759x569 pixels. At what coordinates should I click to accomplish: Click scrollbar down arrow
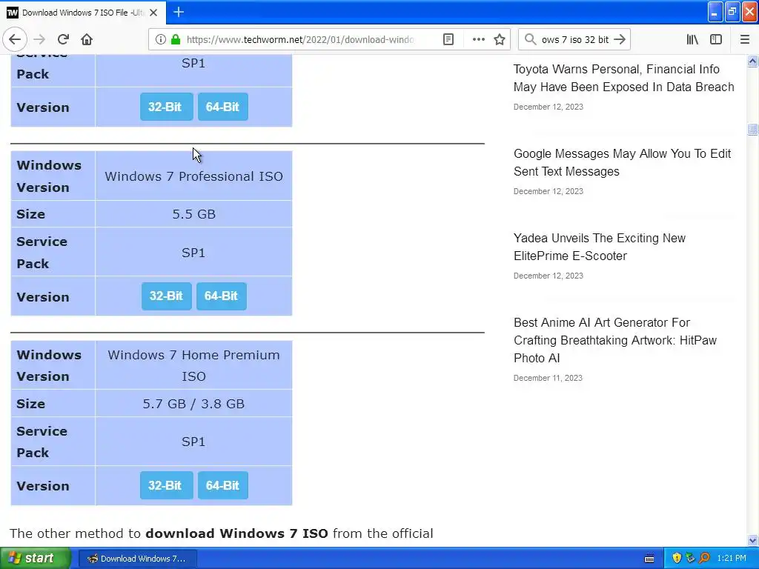752,540
